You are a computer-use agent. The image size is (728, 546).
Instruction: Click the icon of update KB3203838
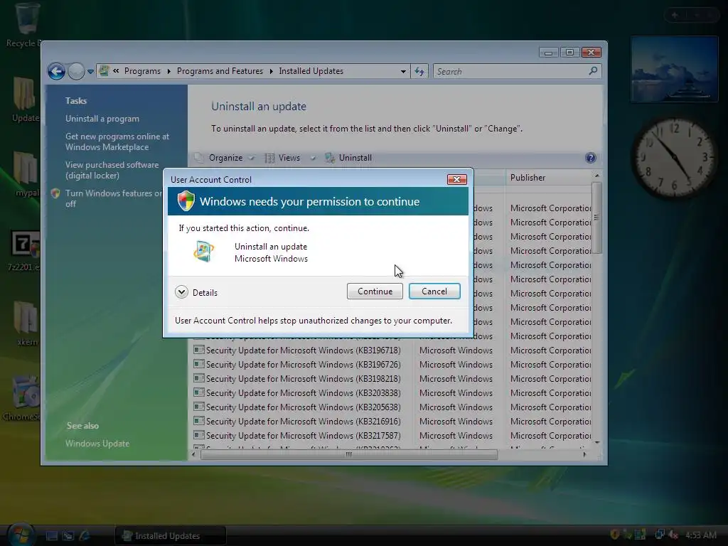(199, 392)
